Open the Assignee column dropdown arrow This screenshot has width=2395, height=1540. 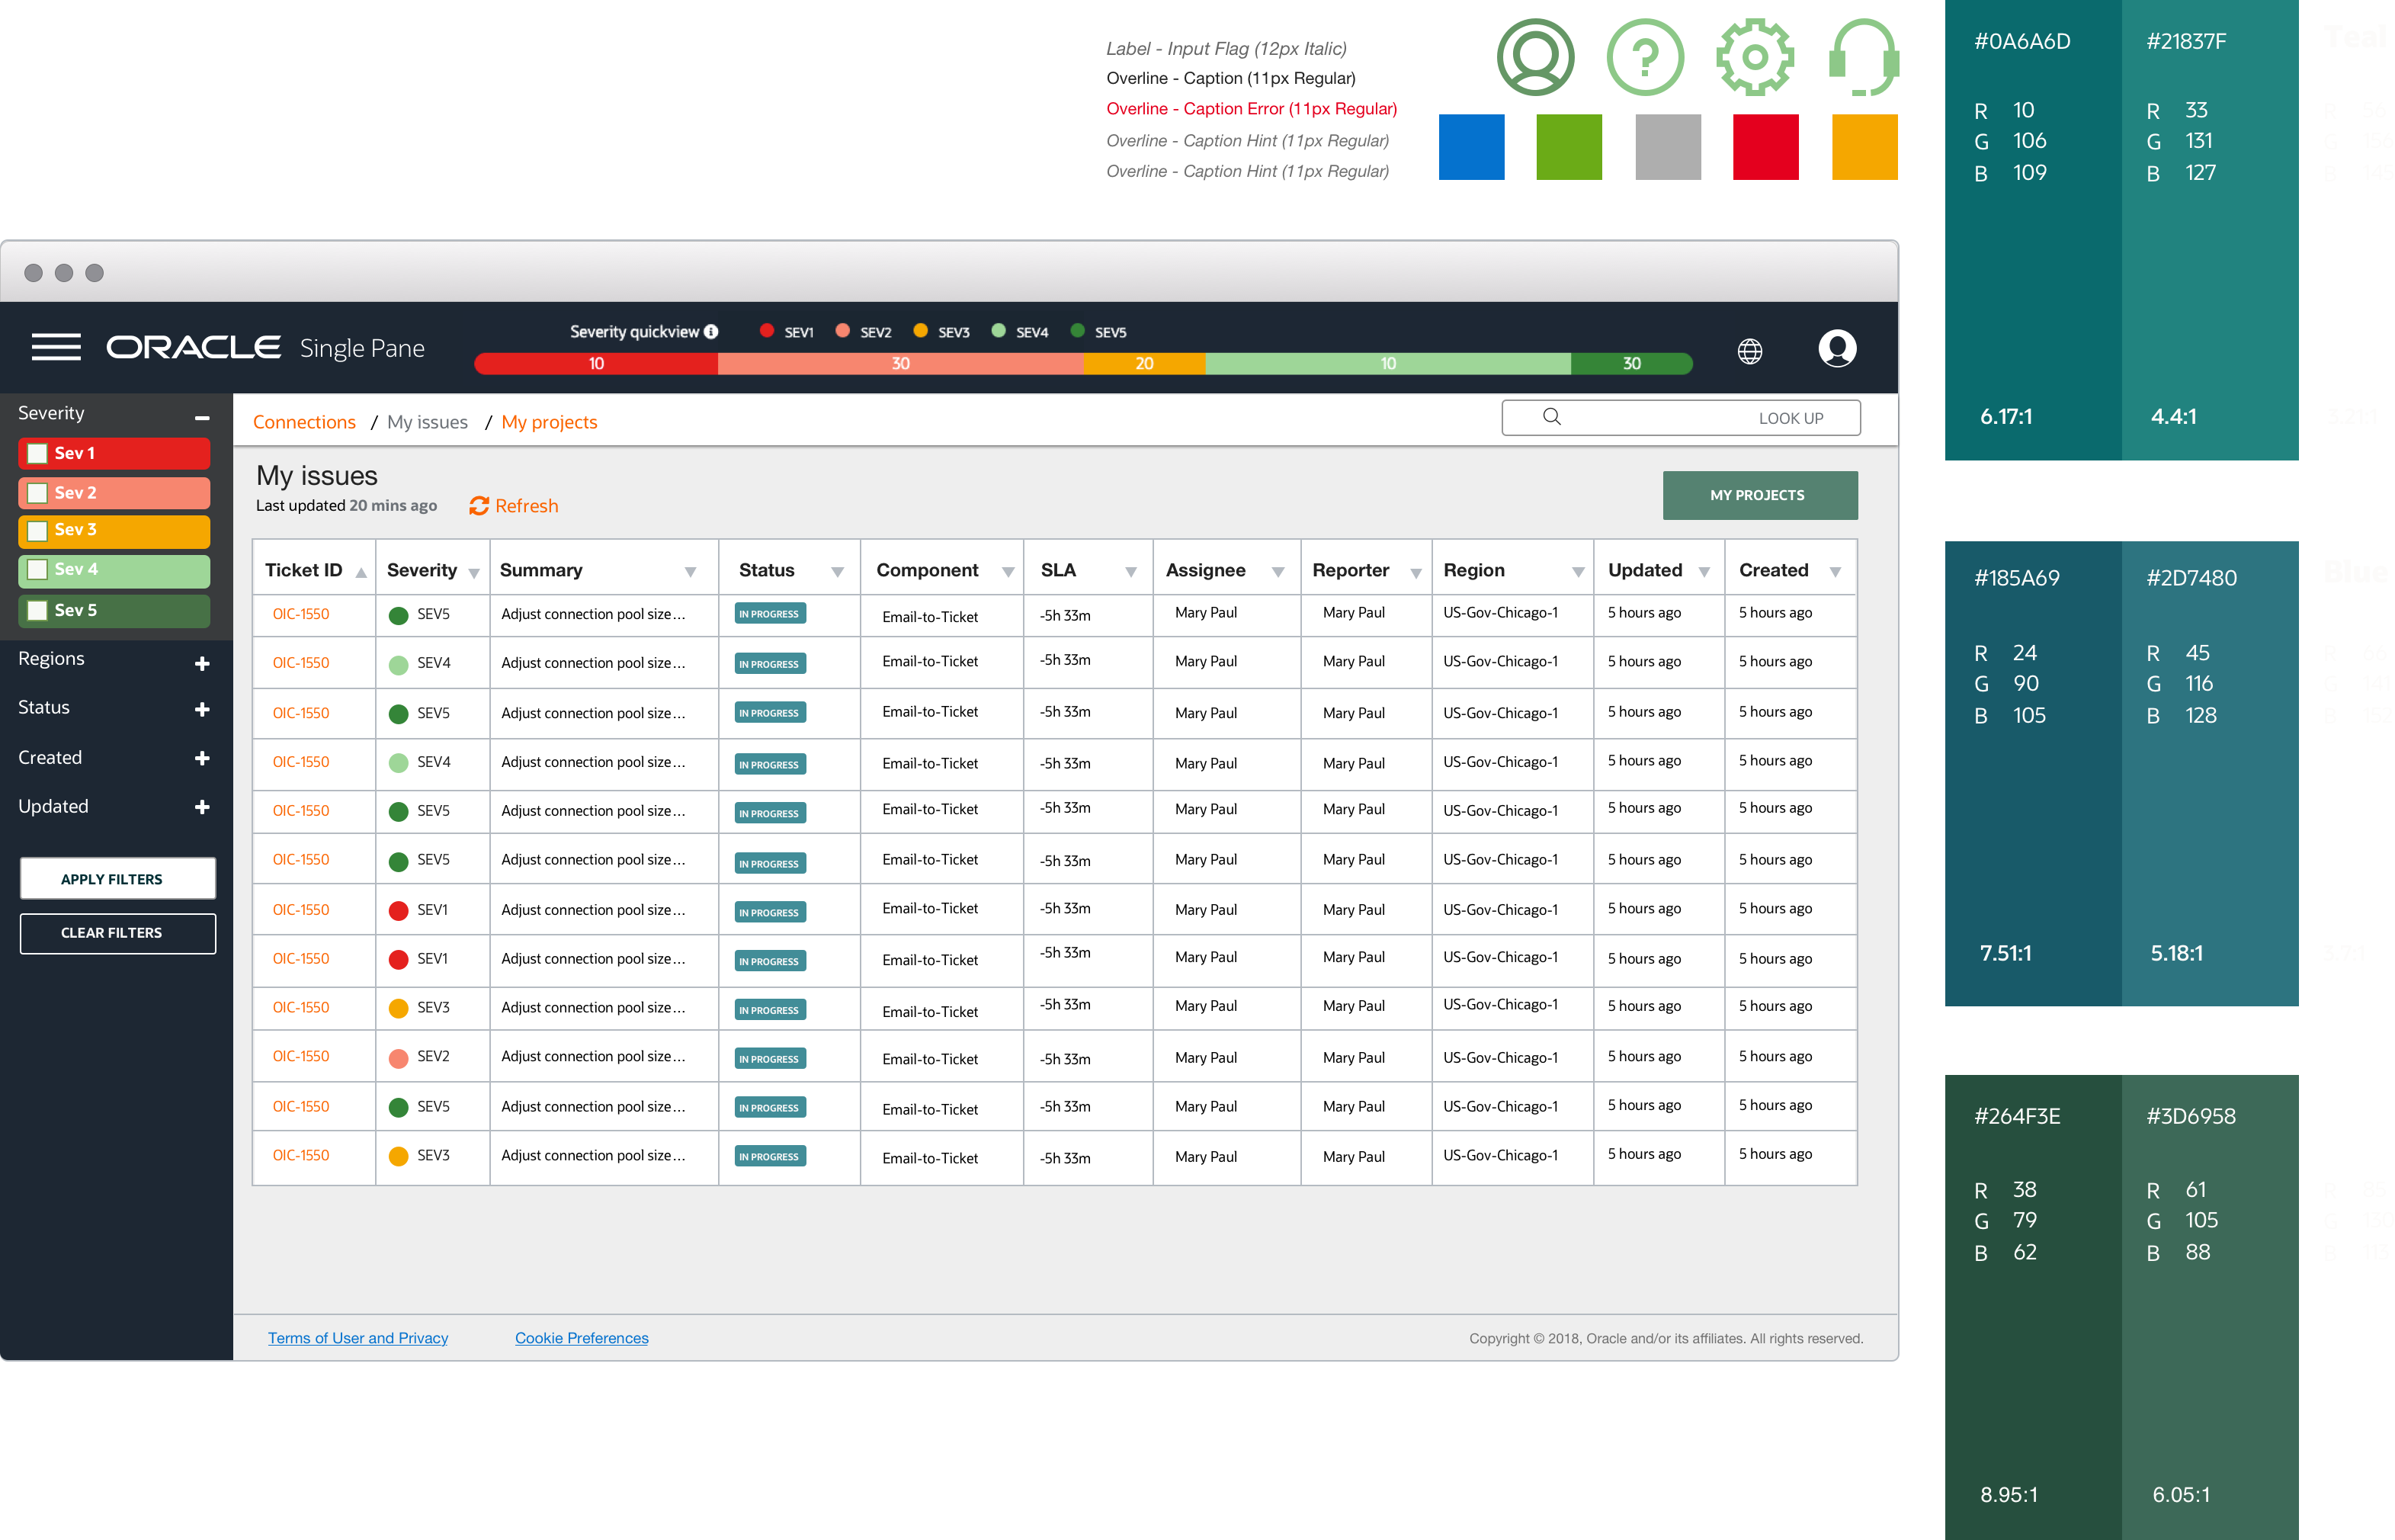1278,572
